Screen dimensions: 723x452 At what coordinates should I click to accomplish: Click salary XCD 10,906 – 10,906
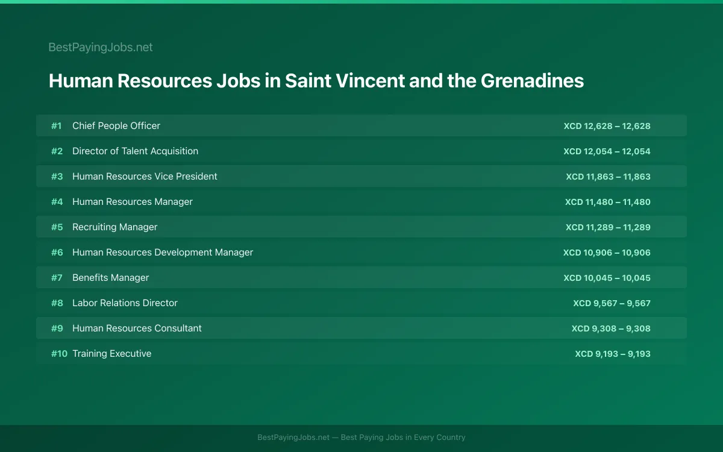point(607,253)
